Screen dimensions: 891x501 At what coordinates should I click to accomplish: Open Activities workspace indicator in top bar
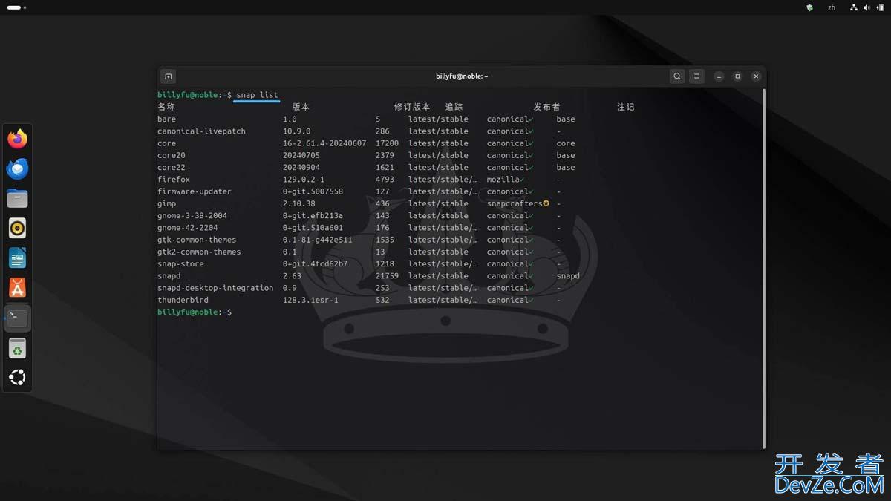pos(16,7)
